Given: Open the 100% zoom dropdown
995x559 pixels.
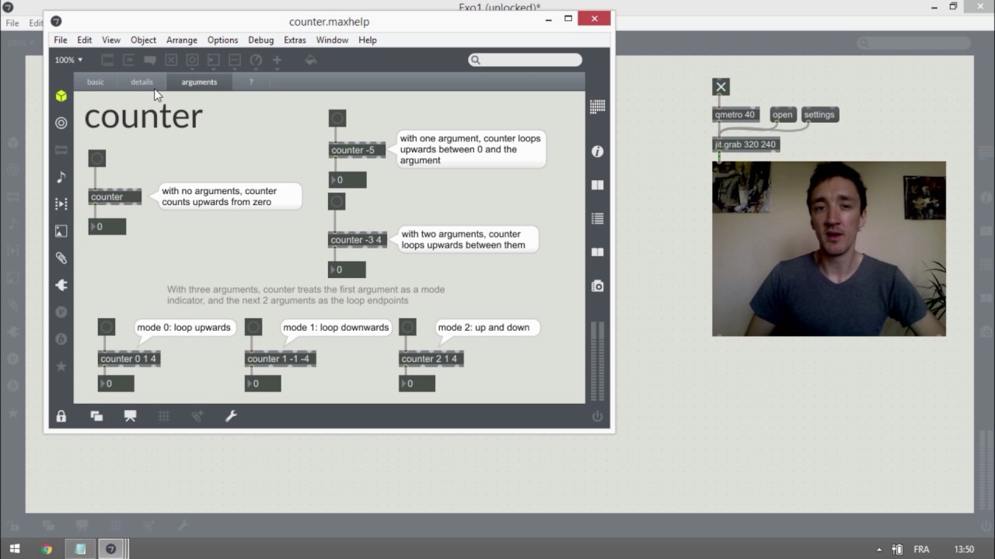Looking at the screenshot, I should coord(68,60).
